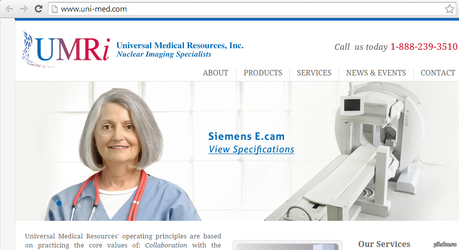Viewport: 459px width, 250px height.
Task: Open the View Specifications link
Action: [x=251, y=149]
